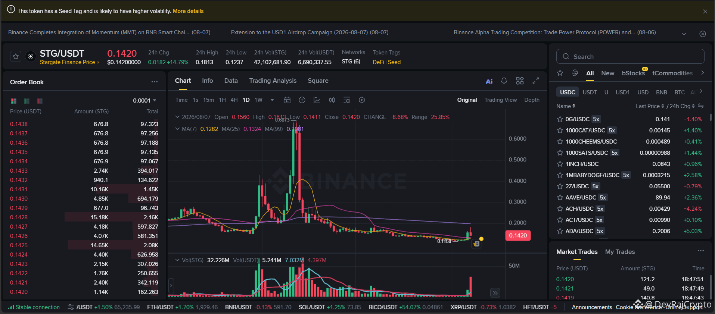Open Stargate Finance Price link
715x314 pixels.
pyautogui.click(x=69, y=62)
